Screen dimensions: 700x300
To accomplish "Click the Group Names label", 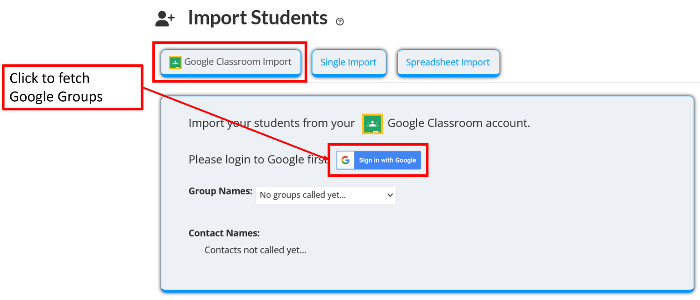I will pyautogui.click(x=220, y=191).
